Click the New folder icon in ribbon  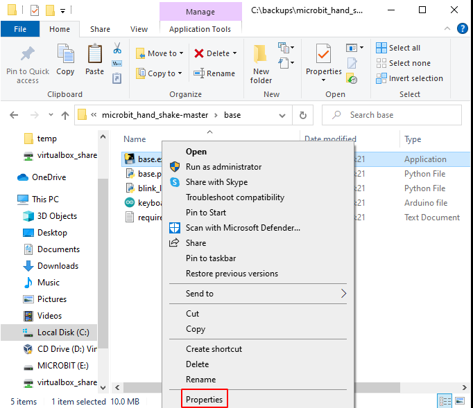[261, 62]
